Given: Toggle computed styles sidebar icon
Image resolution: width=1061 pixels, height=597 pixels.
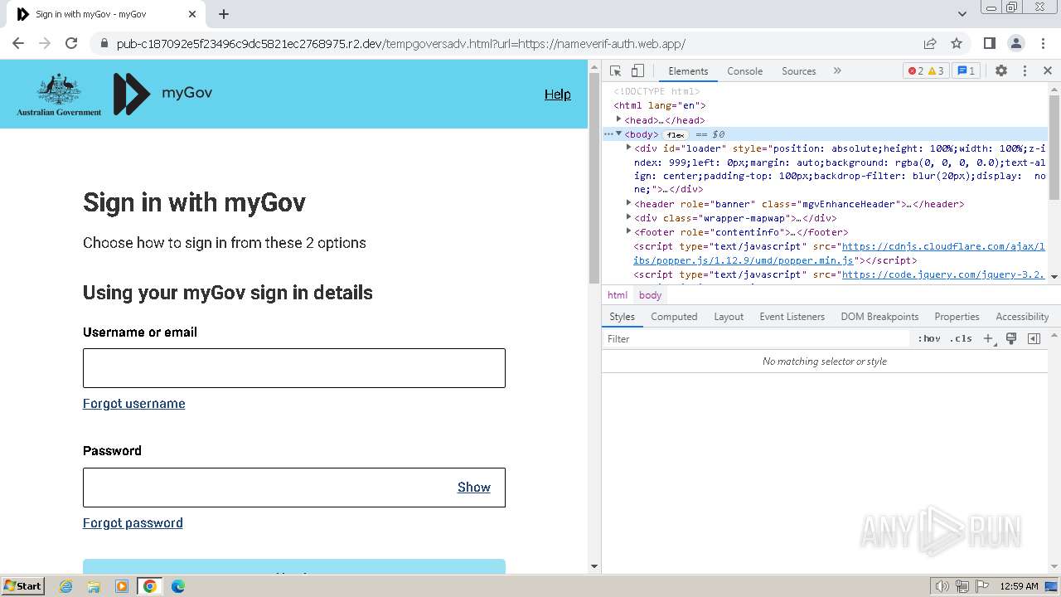Looking at the screenshot, I should click(x=1034, y=338).
